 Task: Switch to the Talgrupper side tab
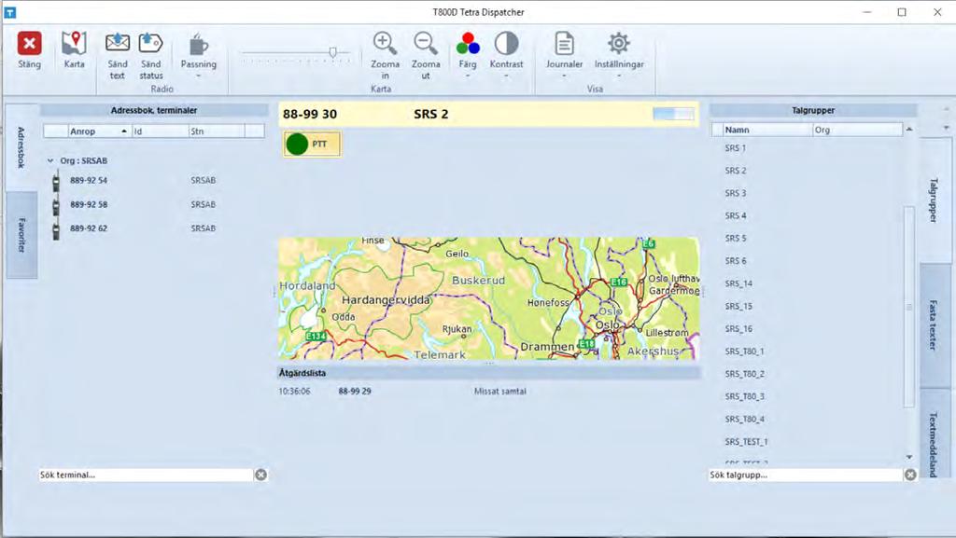pos(934,200)
